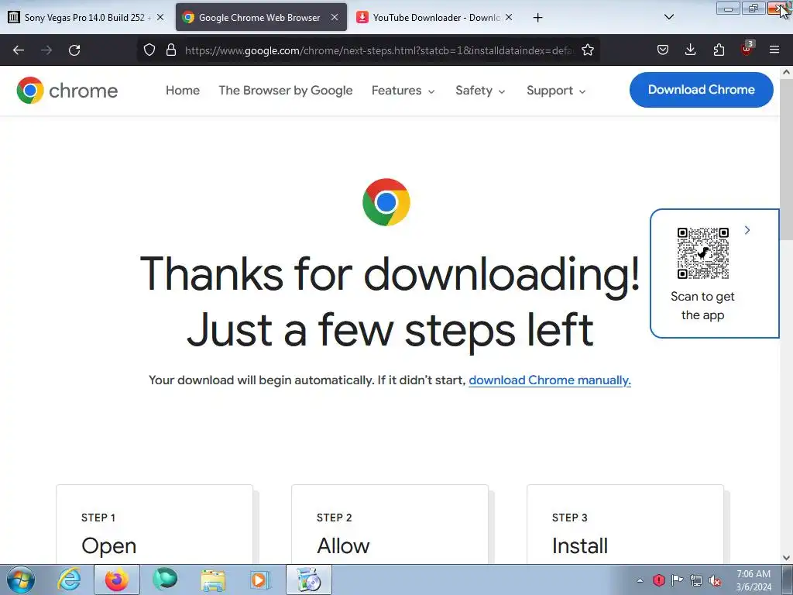Screen dimensions: 793x595
Task: Click the QR code image
Action: (703, 253)
